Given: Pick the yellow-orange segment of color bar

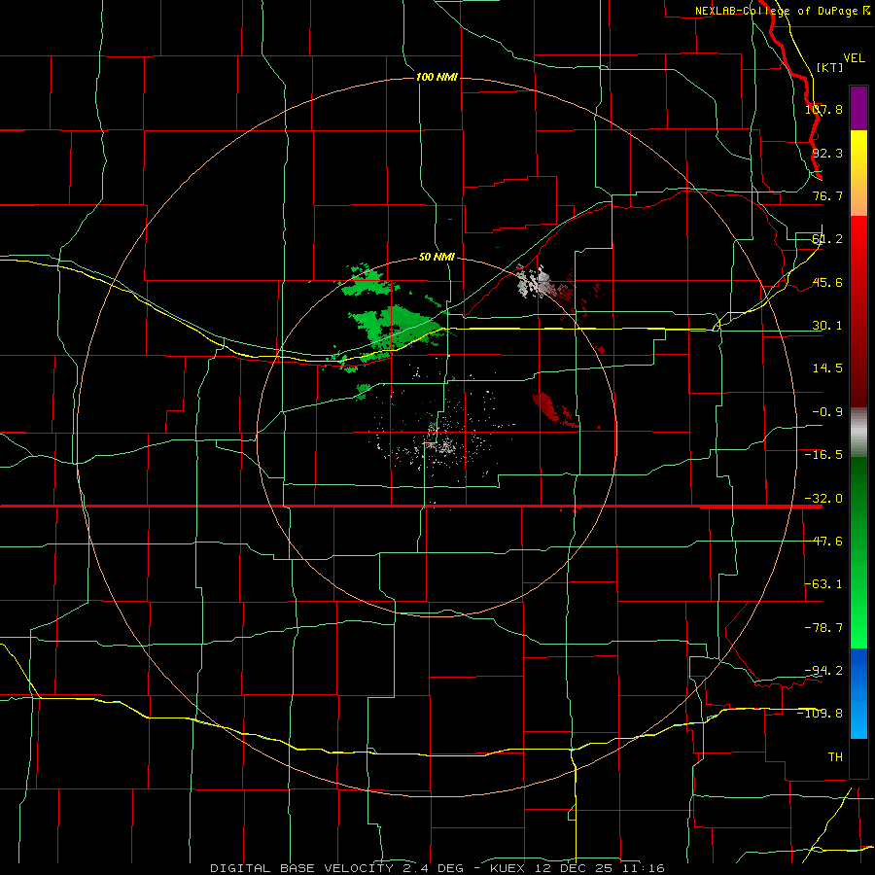Looking at the screenshot, I should [x=858, y=173].
